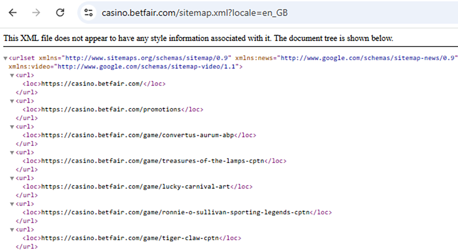Collapse the url node containing promotions
This screenshot has width=458, height=250.
pos(12,101)
